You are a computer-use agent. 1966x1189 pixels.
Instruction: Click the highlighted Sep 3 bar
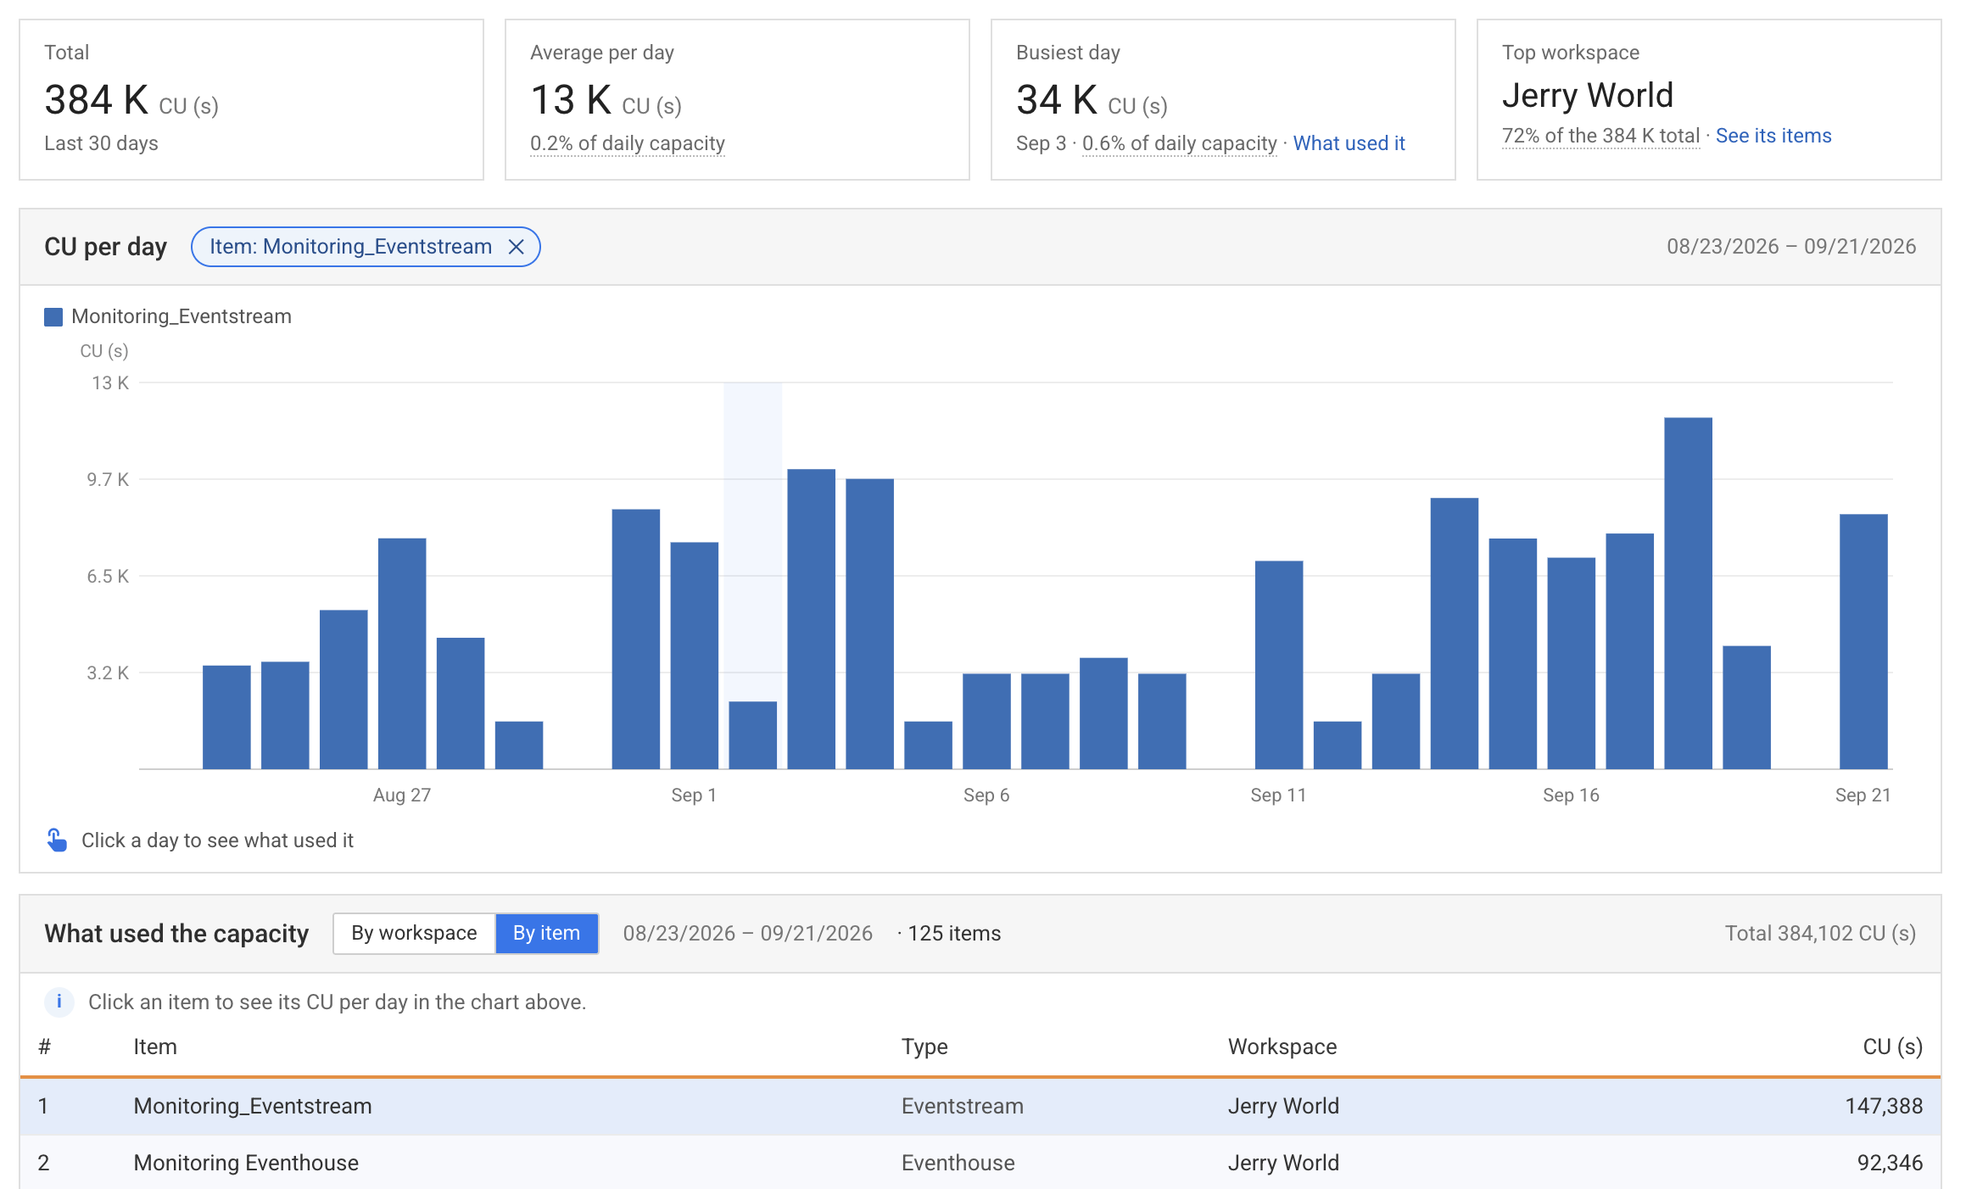[x=752, y=734]
